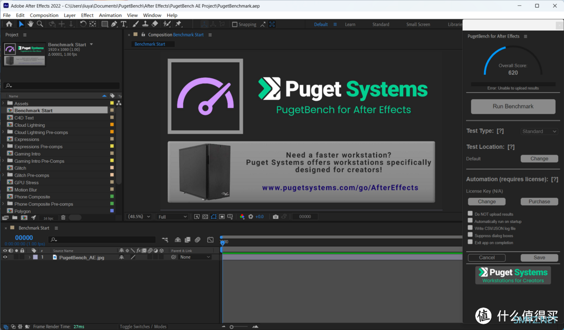
Task: Toggle the Transparency Grid icon
Action: [205, 217]
